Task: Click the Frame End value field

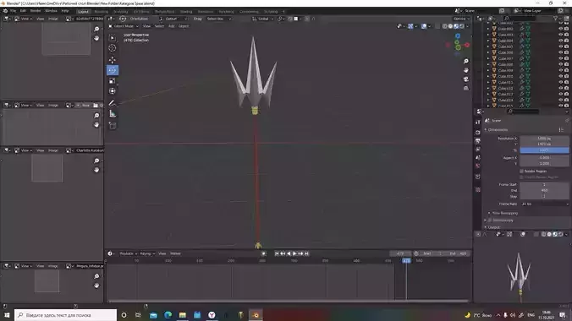Action: tap(544, 190)
